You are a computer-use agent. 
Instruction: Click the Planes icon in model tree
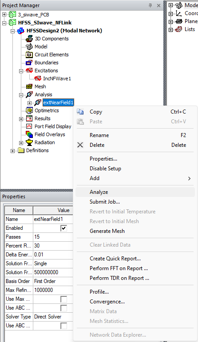(178, 21)
